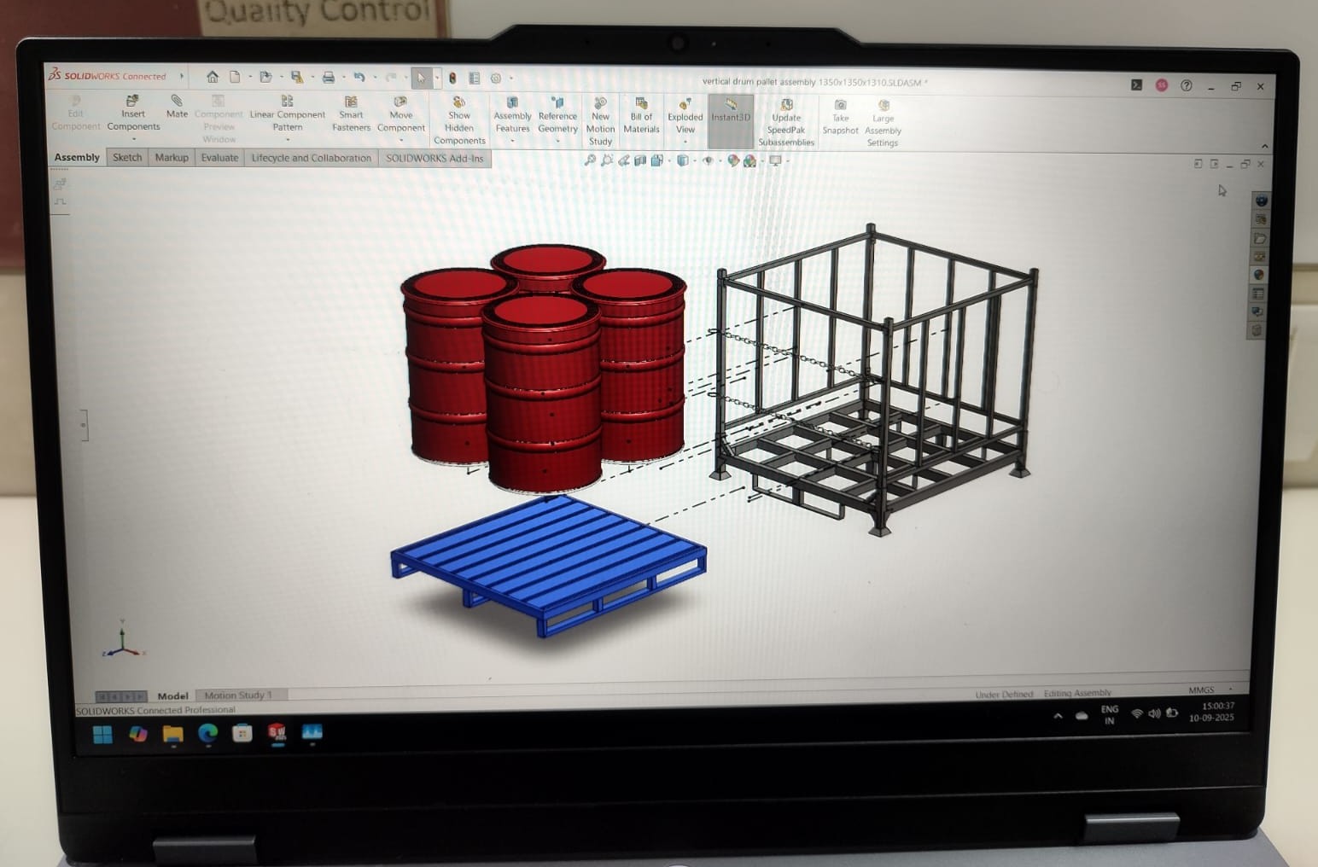Image resolution: width=1318 pixels, height=867 pixels.
Task: Switch to the Evaluate tab
Action: [x=219, y=158]
